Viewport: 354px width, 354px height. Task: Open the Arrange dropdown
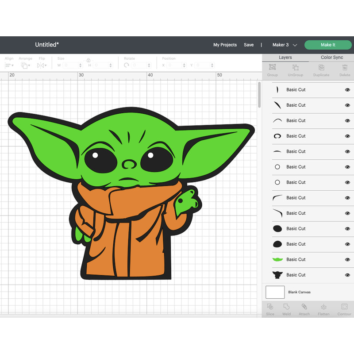[x=26, y=64]
